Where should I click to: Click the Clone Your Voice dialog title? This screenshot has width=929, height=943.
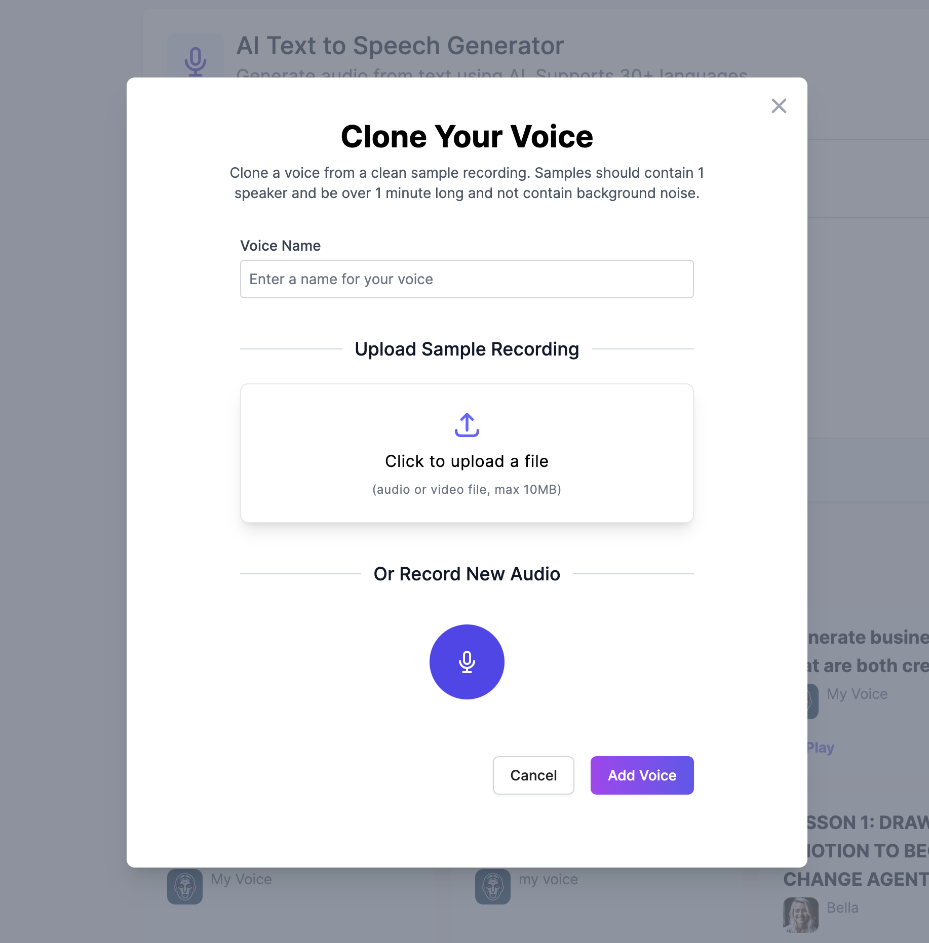[467, 136]
